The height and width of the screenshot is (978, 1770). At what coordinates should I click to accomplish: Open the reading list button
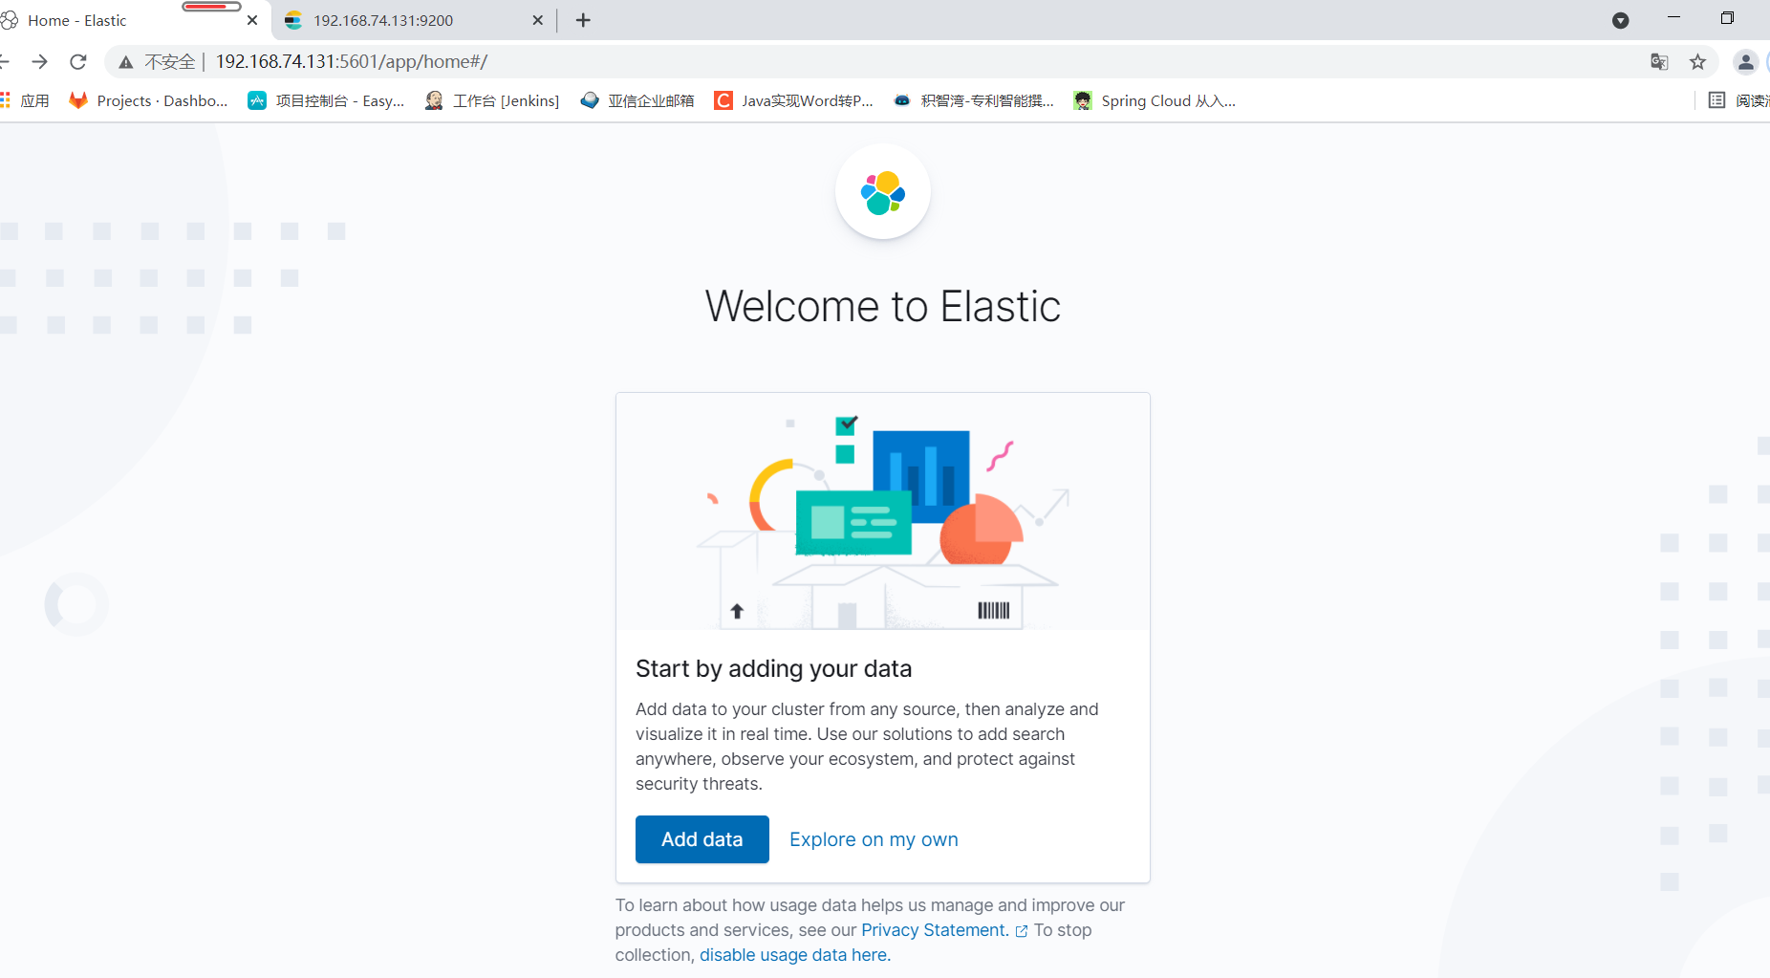tap(1738, 100)
